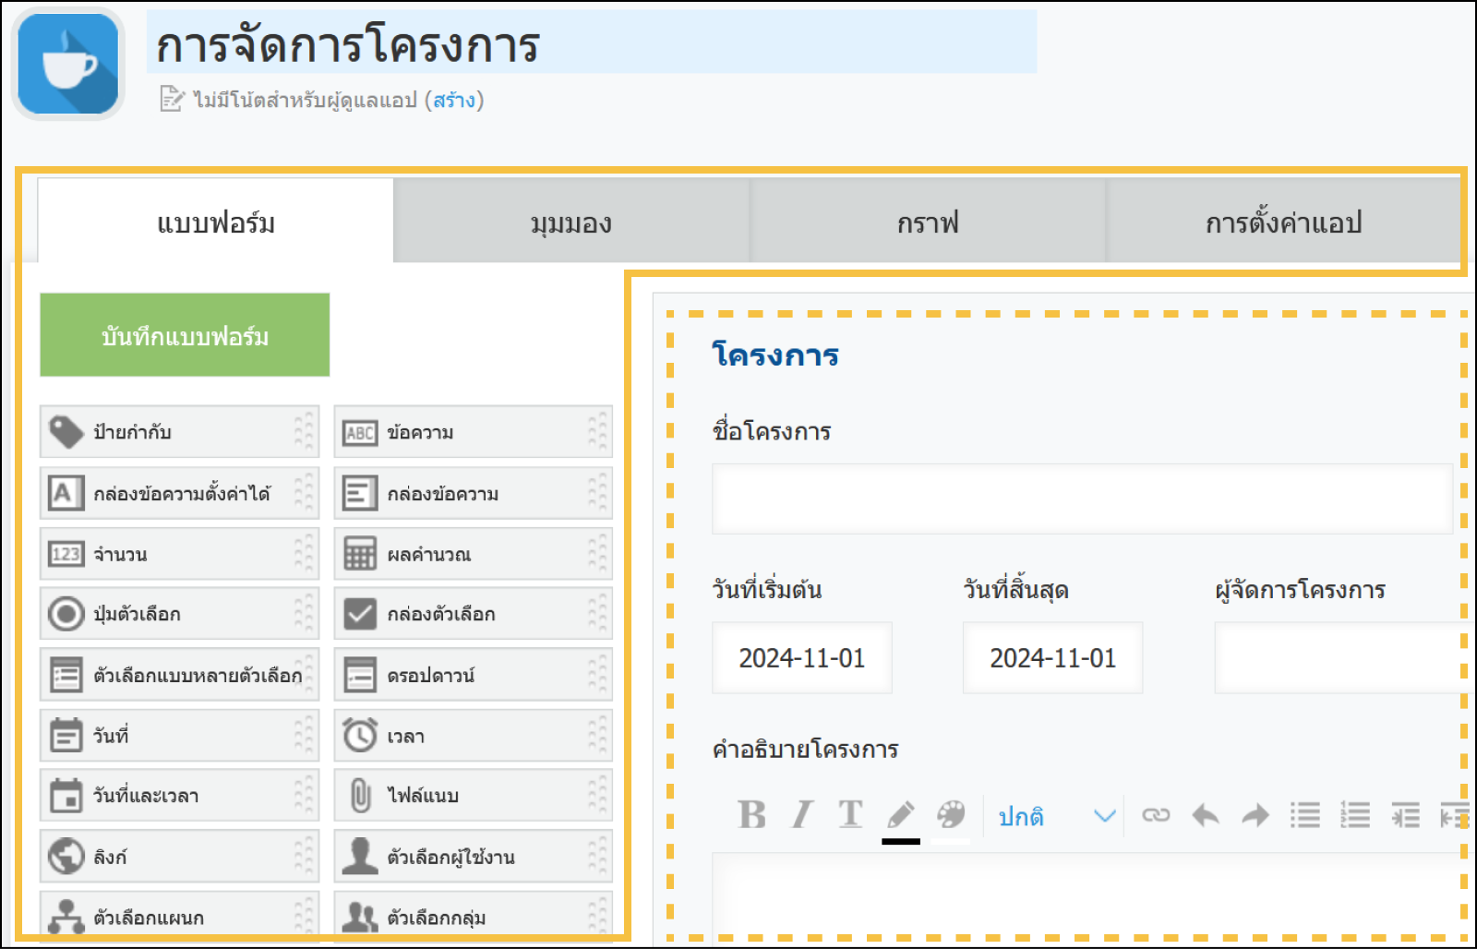
Task: Open the การตั้งค่าแอป tab
Action: 1283,222
